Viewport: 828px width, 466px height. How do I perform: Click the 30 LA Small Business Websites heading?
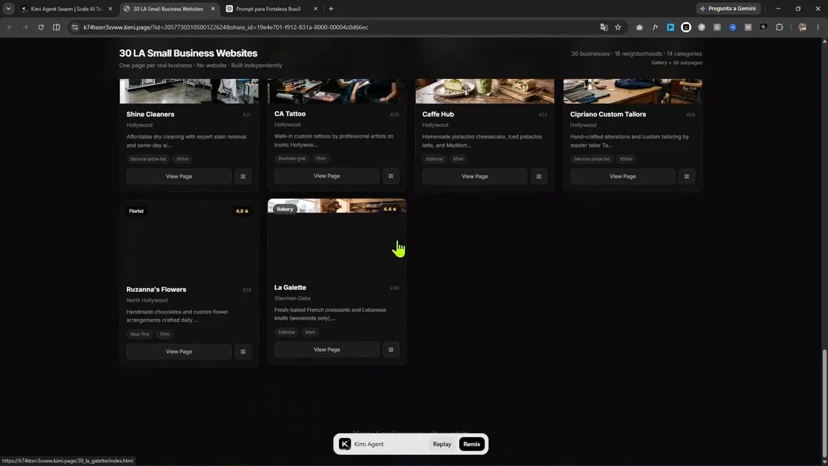pyautogui.click(x=188, y=53)
